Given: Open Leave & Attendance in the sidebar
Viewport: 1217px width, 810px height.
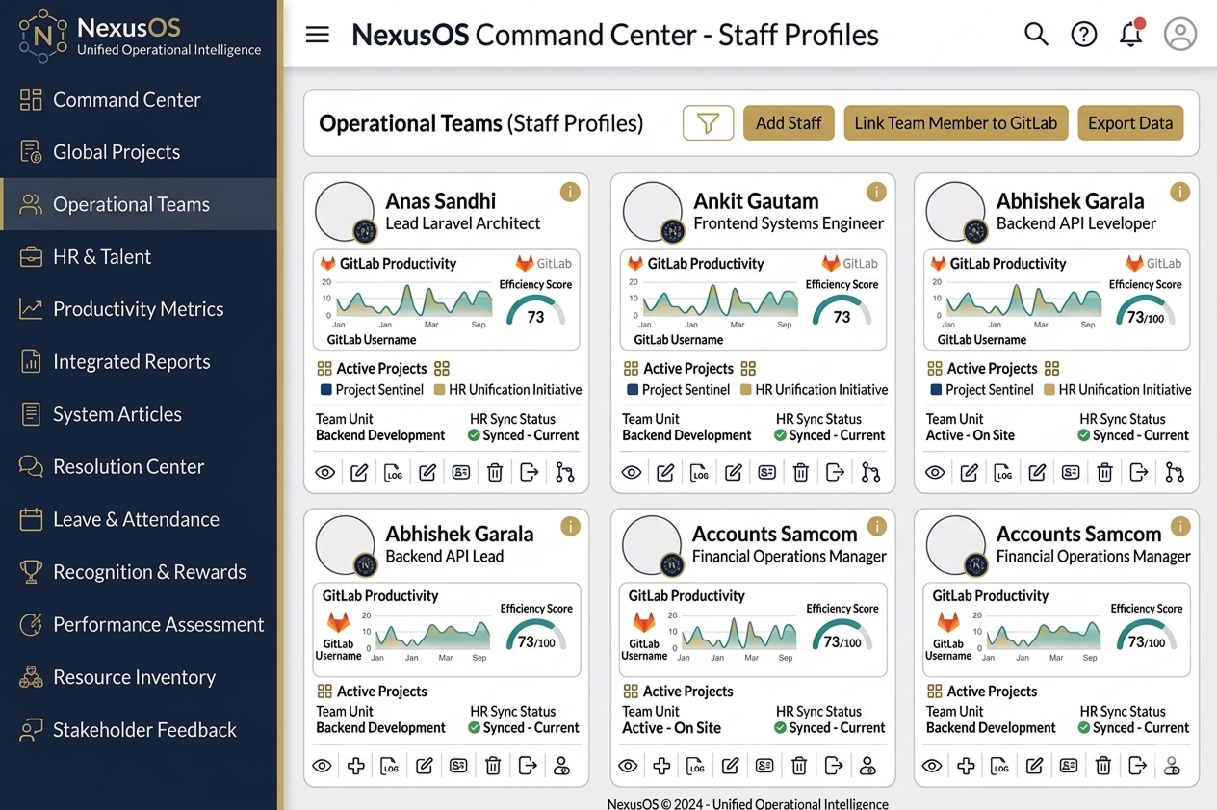Looking at the screenshot, I should [x=136, y=519].
